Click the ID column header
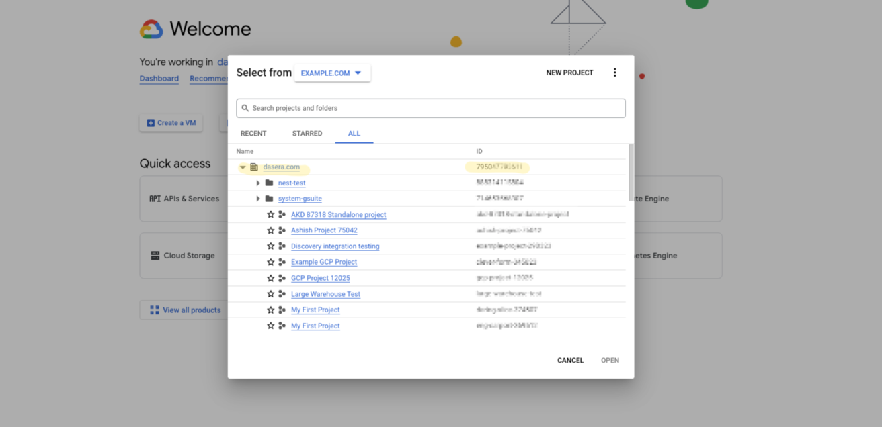The width and height of the screenshot is (882, 427). (479, 152)
